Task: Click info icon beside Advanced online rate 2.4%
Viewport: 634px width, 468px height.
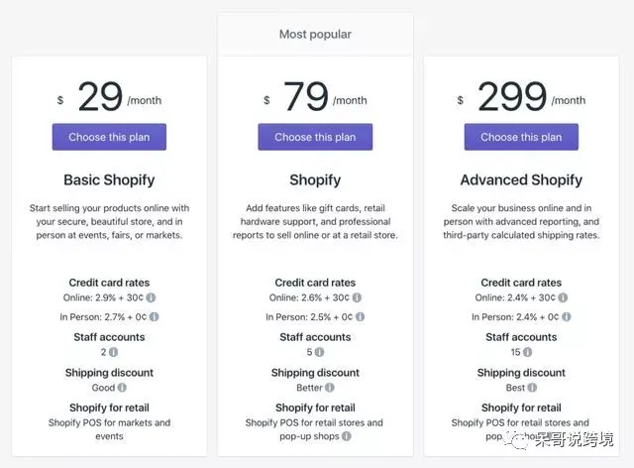Action: click(x=563, y=297)
